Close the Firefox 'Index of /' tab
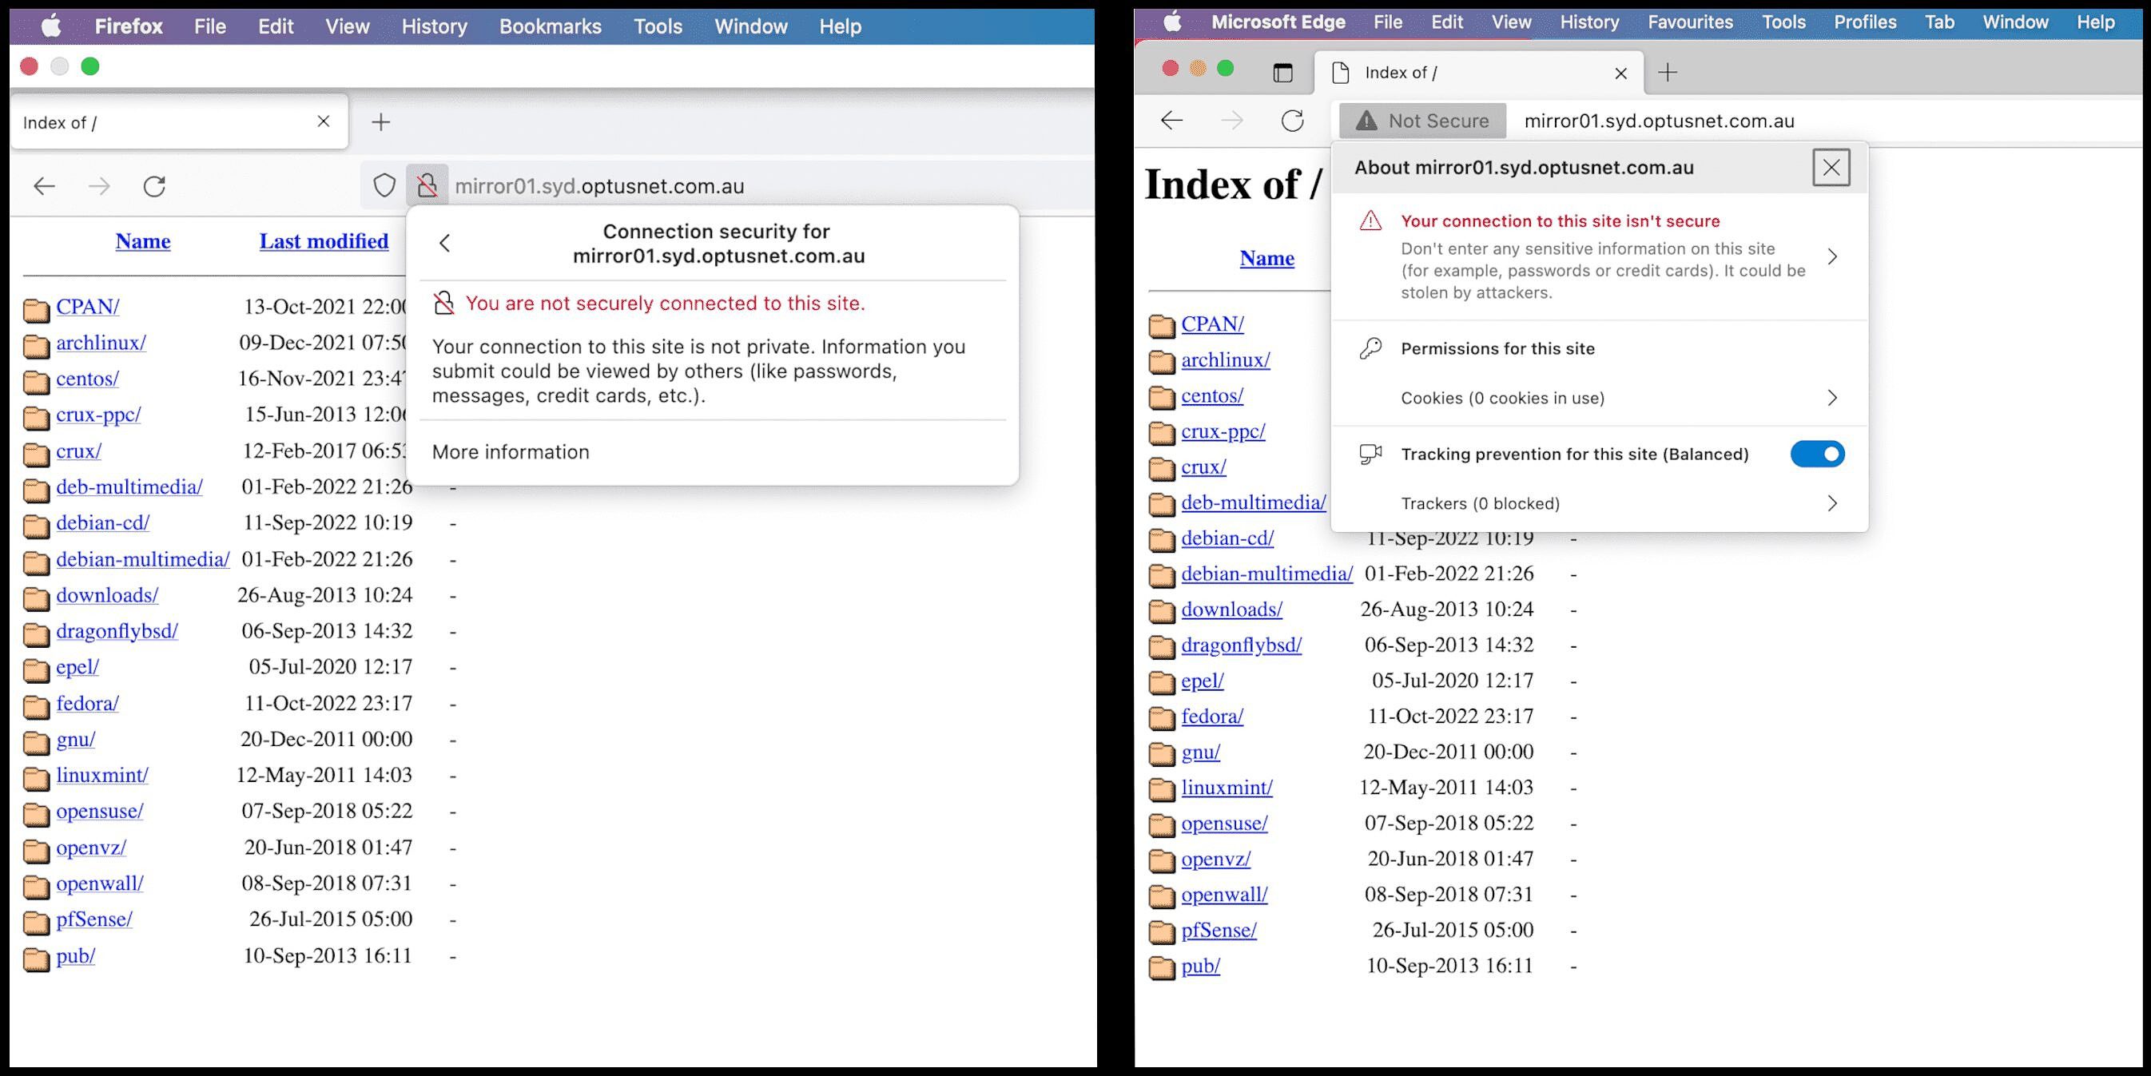 (324, 122)
